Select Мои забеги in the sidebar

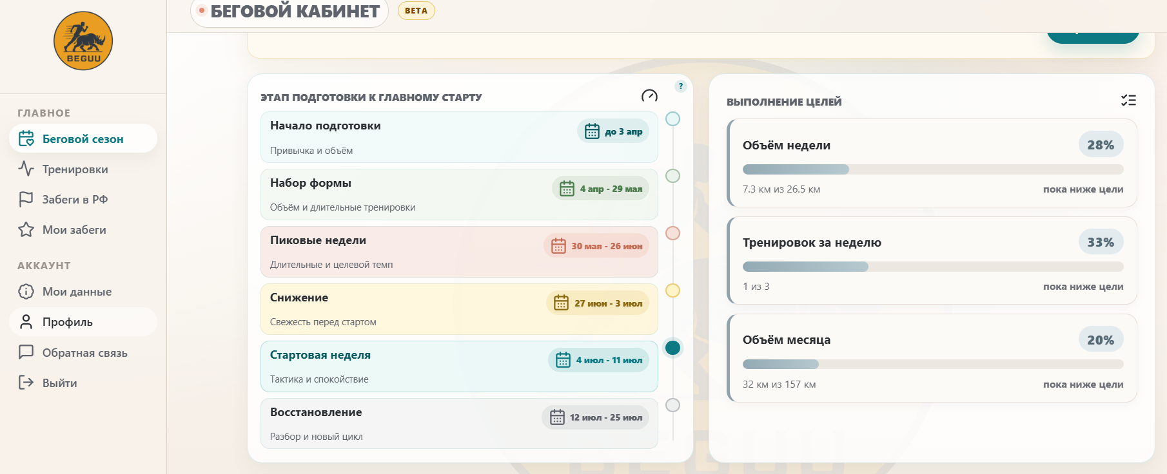(83, 229)
